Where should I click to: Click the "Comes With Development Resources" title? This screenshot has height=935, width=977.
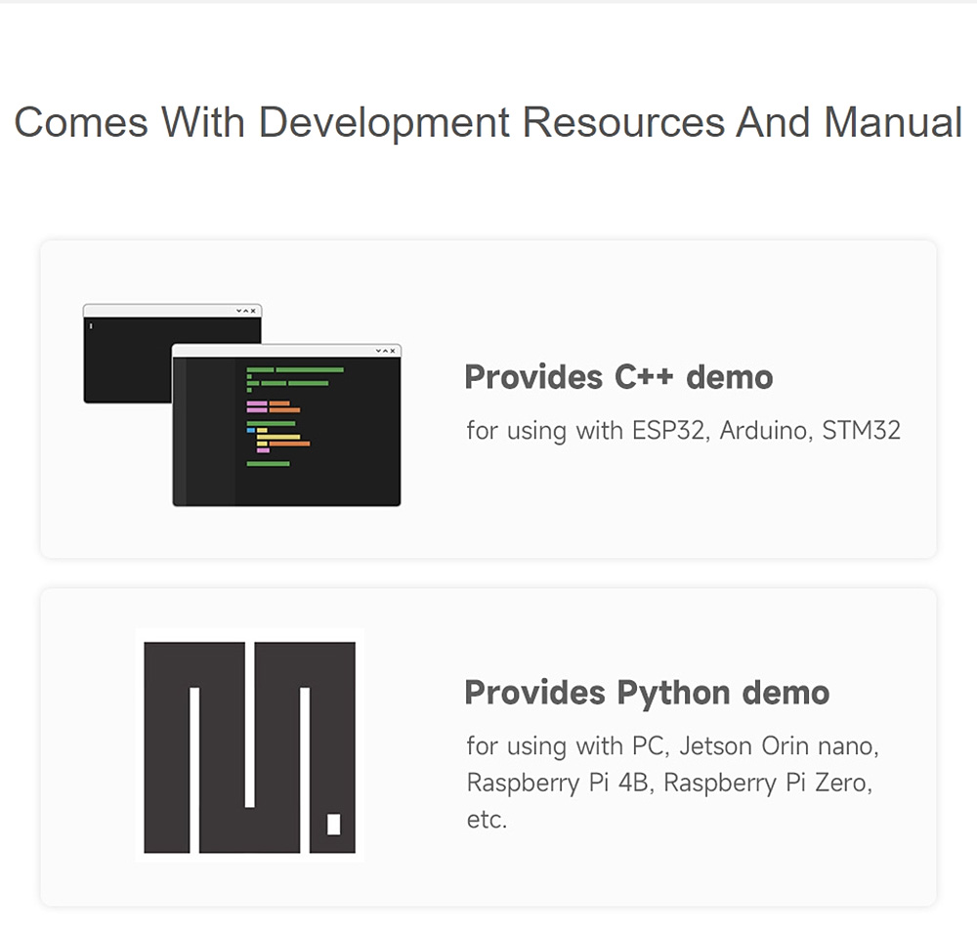click(x=488, y=123)
